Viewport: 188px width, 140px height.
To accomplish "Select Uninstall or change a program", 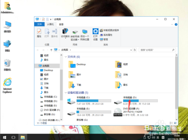I will pyautogui.click(x=109, y=30).
